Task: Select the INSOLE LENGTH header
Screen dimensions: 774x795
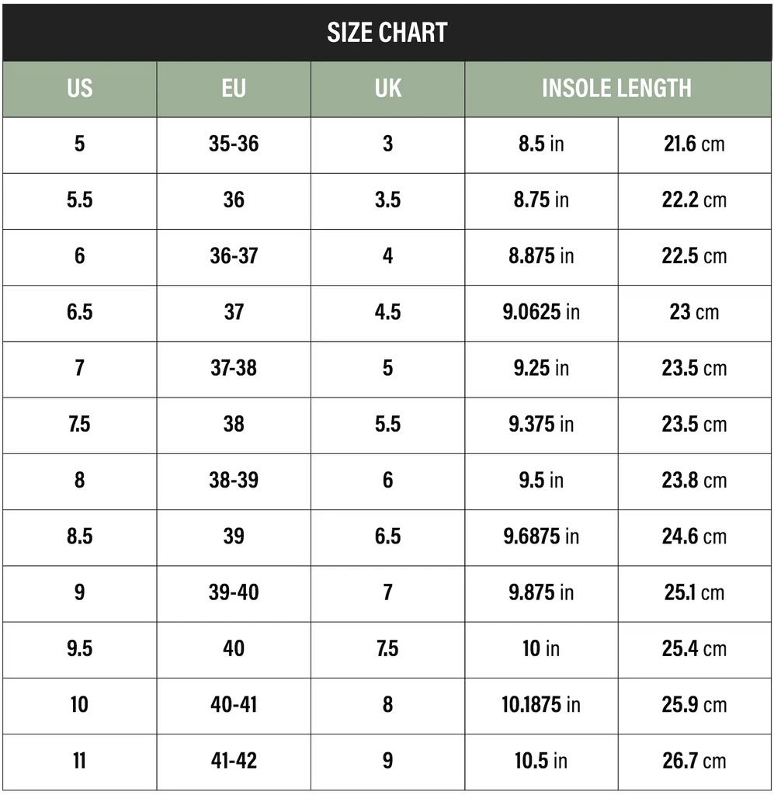Action: point(616,89)
